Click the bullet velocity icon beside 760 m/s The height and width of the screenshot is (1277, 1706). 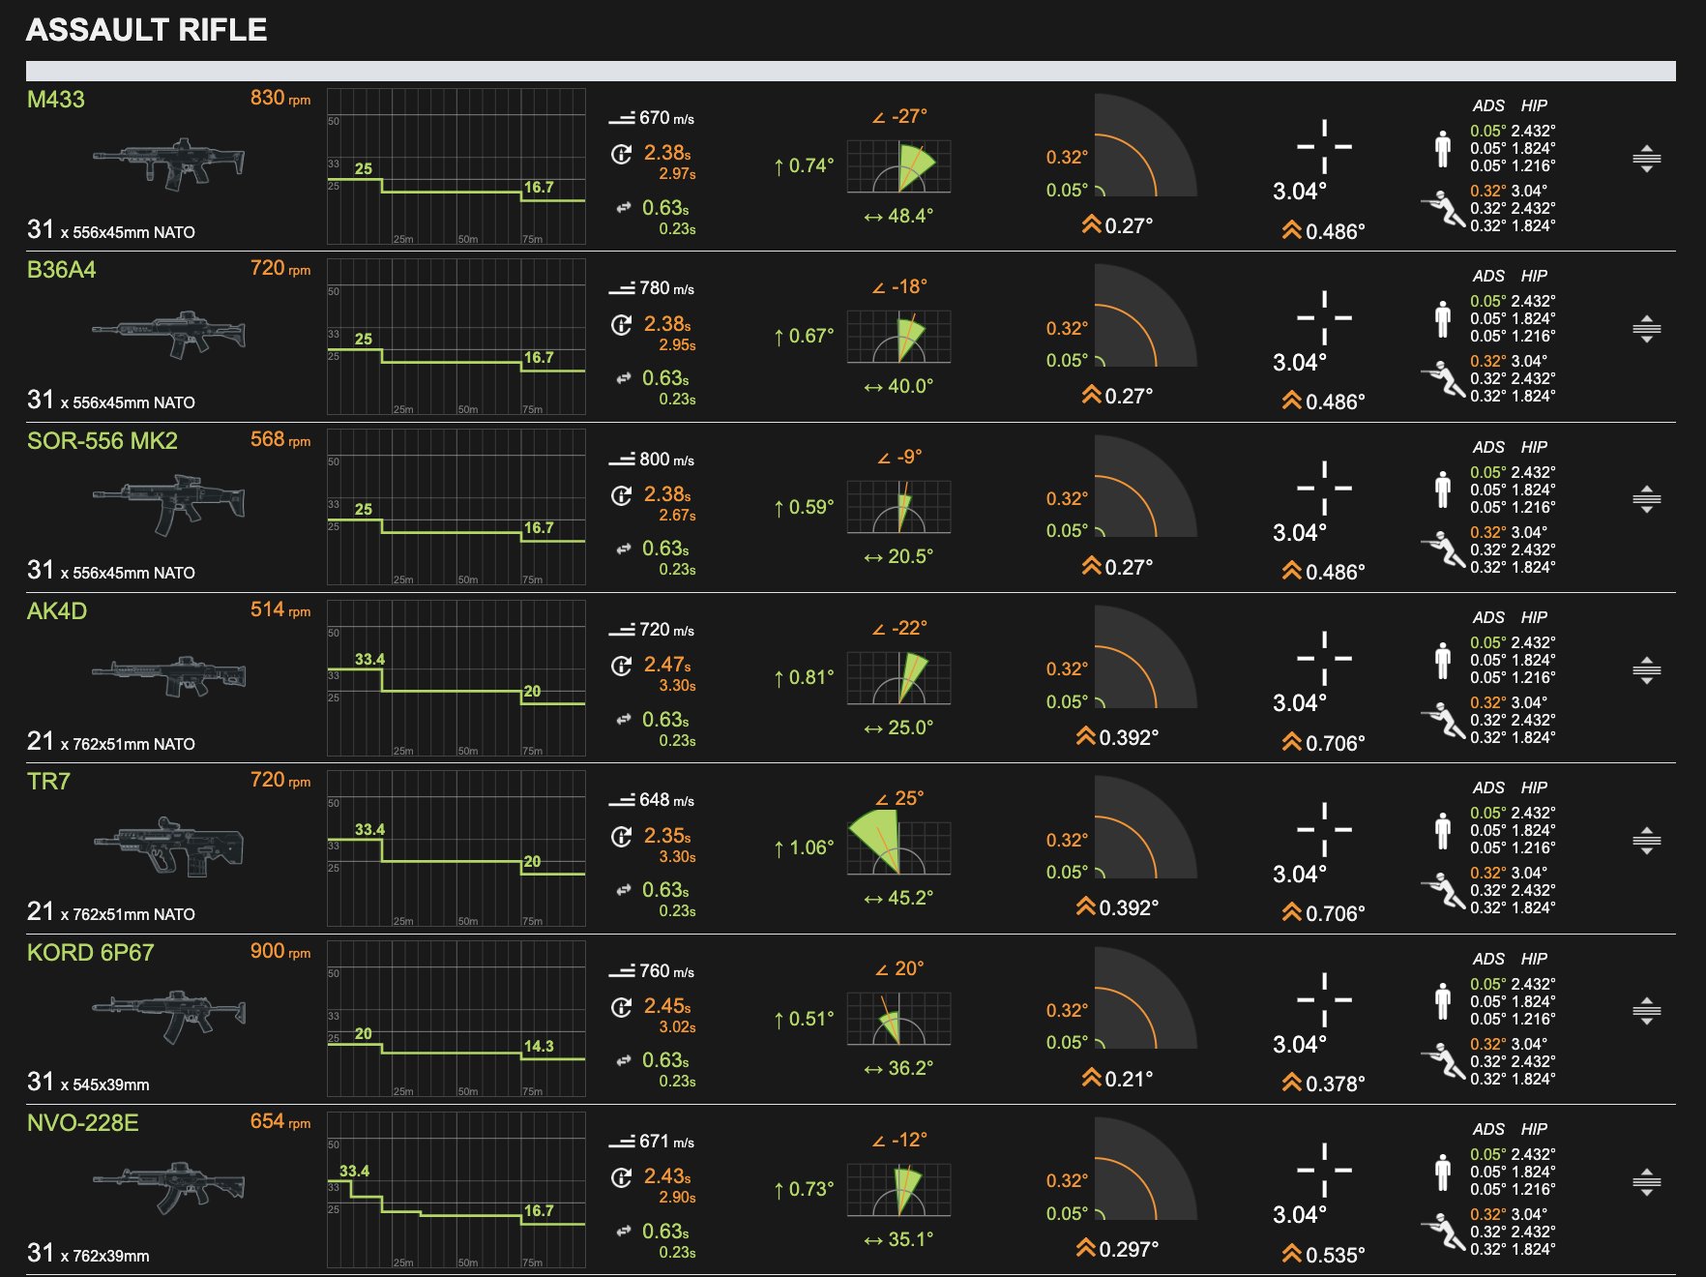[621, 972]
